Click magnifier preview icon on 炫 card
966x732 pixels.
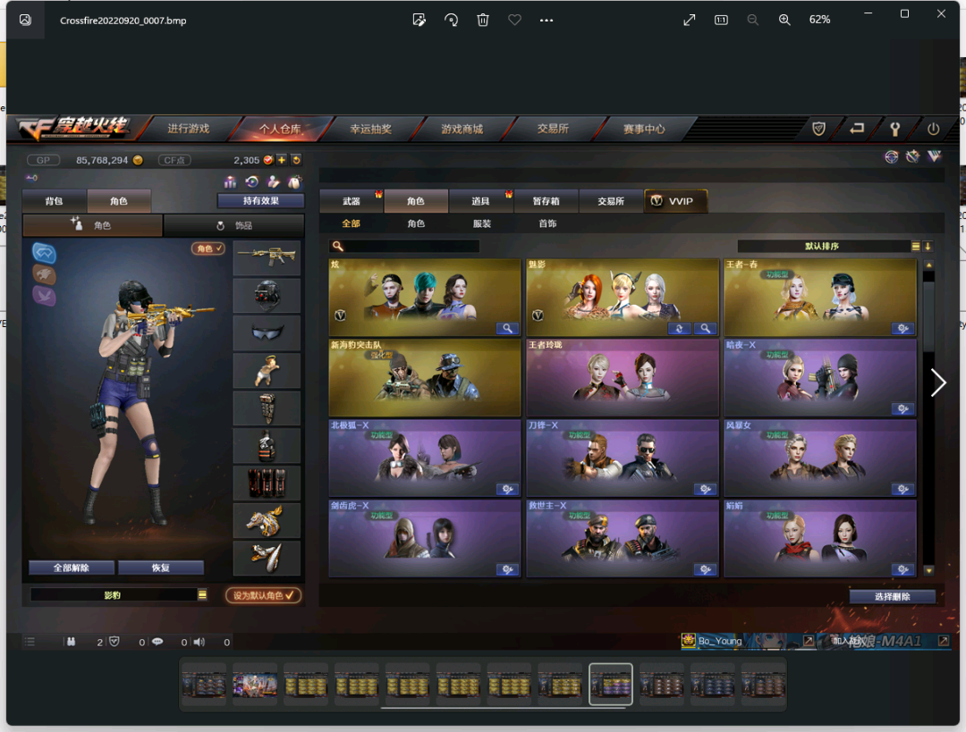pyautogui.click(x=508, y=328)
